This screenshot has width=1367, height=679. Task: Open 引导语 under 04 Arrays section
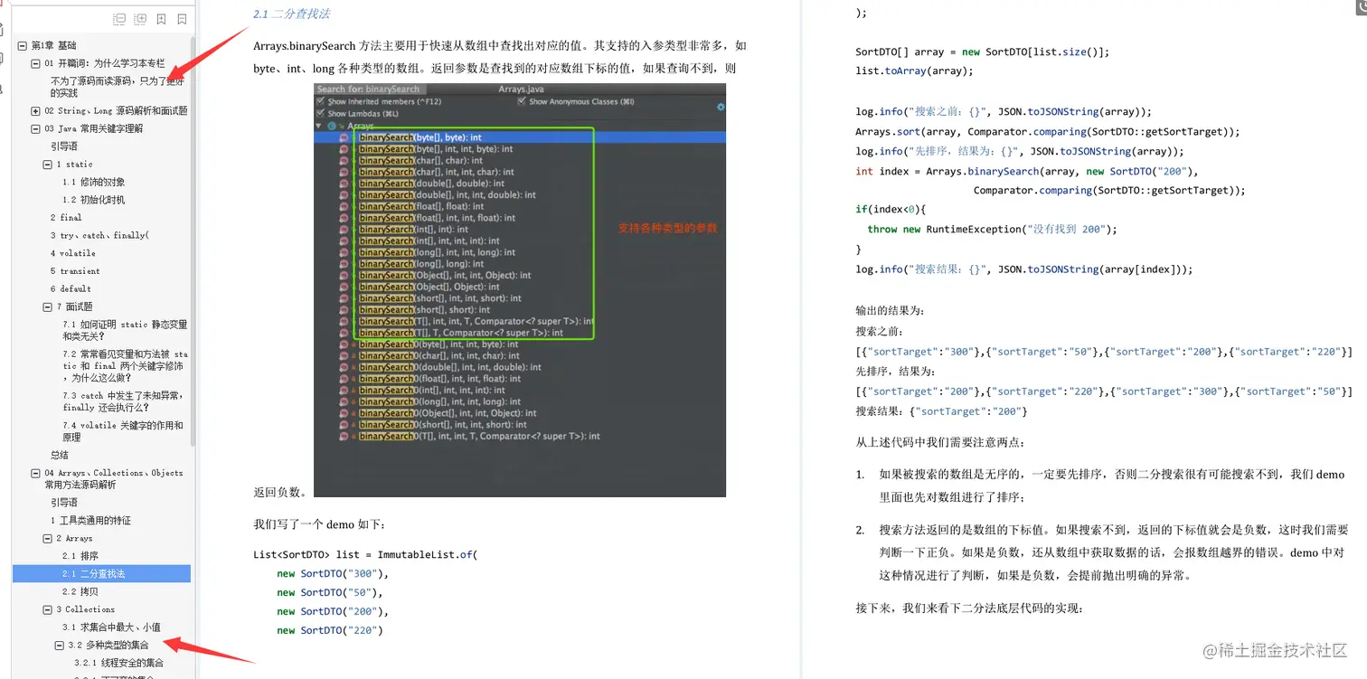63,502
